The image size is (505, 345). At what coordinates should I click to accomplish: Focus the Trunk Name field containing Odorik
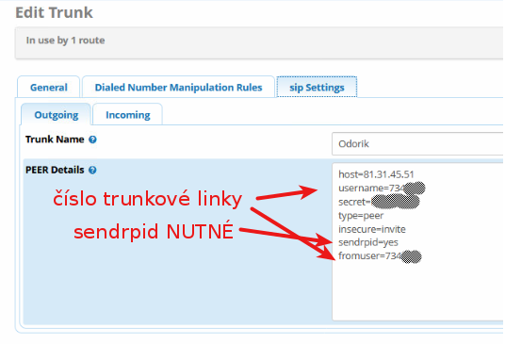tap(417, 143)
